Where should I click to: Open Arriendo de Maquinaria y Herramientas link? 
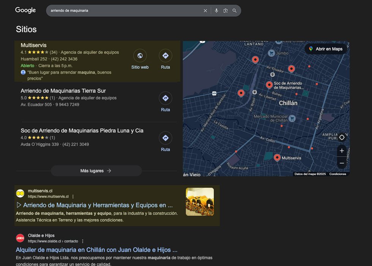tap(98, 205)
